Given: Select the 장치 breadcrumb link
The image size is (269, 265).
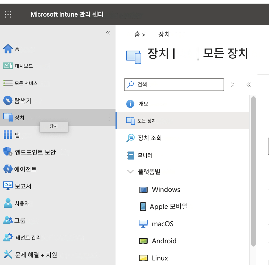Looking at the screenshot, I should coord(164,34).
